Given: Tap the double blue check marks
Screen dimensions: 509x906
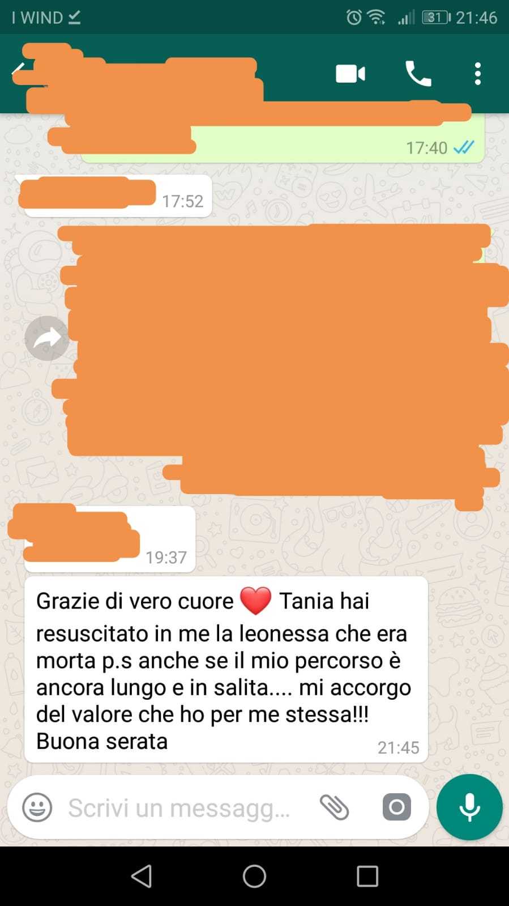Looking at the screenshot, I should [464, 148].
